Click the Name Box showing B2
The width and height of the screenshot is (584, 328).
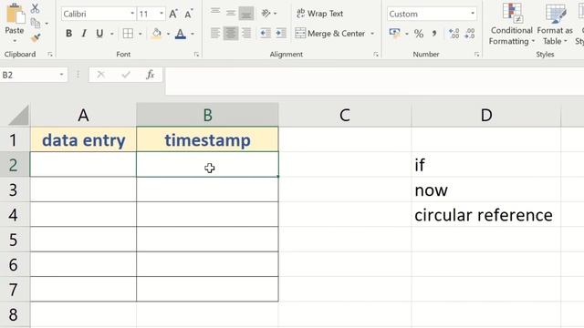(x=29, y=75)
